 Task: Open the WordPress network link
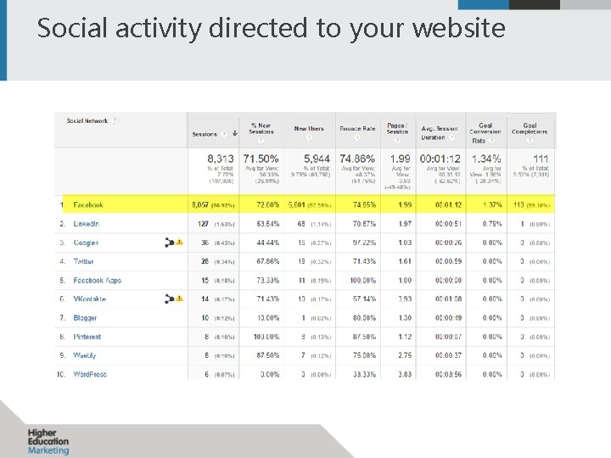tap(90, 374)
